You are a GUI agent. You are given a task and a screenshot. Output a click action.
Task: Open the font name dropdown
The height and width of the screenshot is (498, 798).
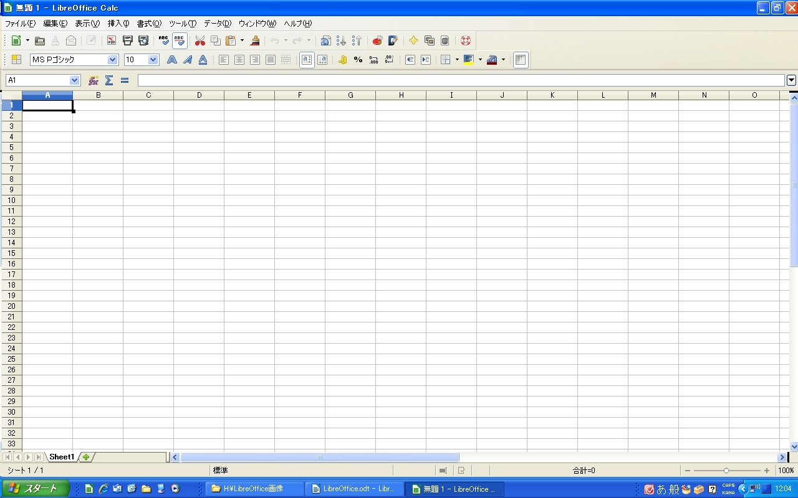pyautogui.click(x=113, y=60)
